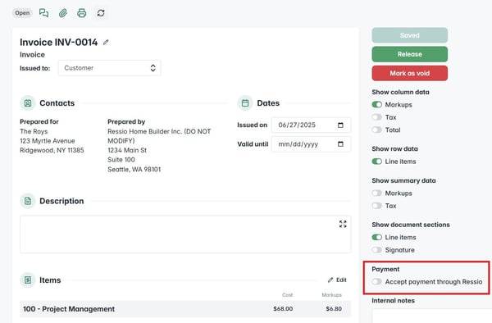Expand the description editor fullscreen icon
Image resolution: width=492 pixels, height=323 pixels.
pos(343,224)
